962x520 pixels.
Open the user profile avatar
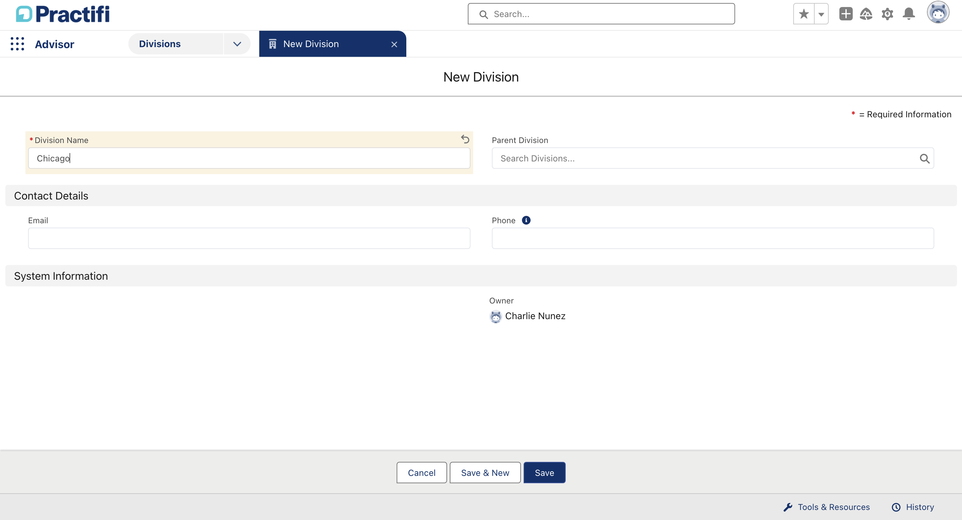(x=938, y=12)
